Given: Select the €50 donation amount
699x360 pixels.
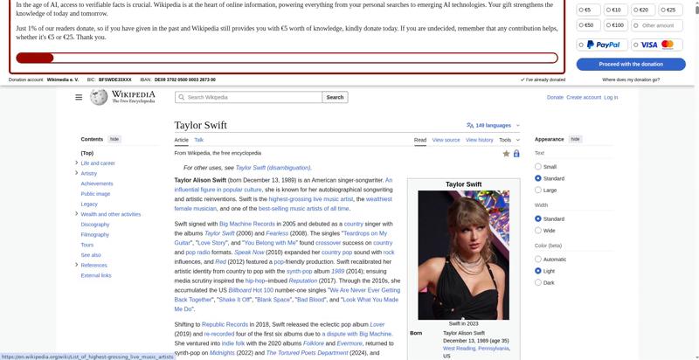Looking at the screenshot, I should click(588, 25).
